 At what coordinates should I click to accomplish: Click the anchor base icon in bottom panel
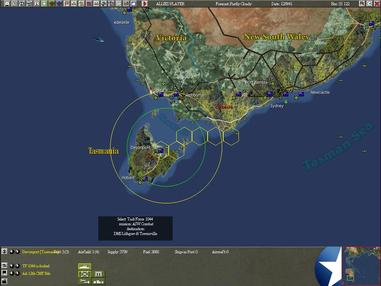coord(4,251)
